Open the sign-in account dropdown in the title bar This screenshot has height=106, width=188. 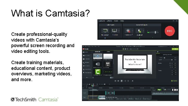pyautogui.click(x=163, y=47)
